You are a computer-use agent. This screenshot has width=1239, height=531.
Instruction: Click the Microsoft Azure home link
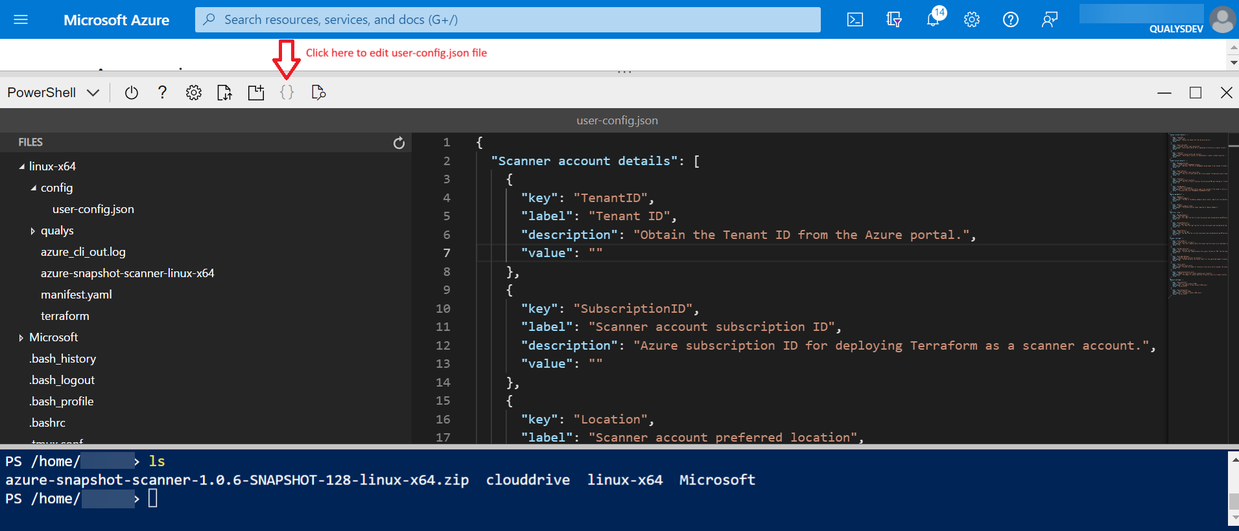[x=116, y=20]
